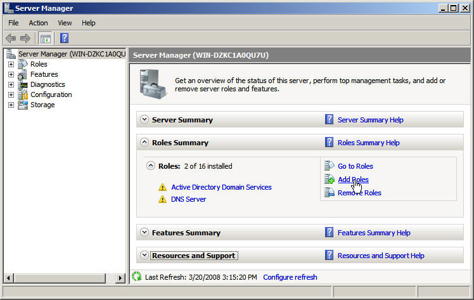This screenshot has height=300, width=474.
Task: Click tree pane scrollbar left arrow
Action: pos(9,278)
